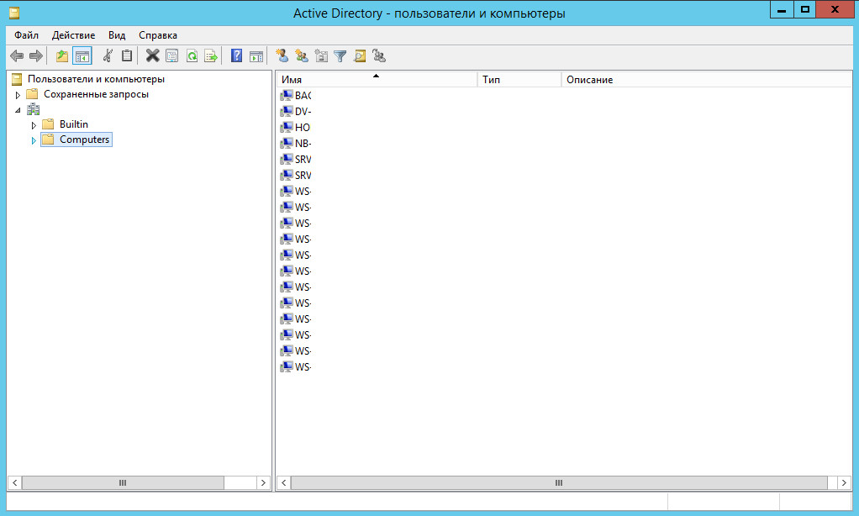Click the tree pane horizontal scrollbar thumb
This screenshot has height=516, width=859.
point(123,482)
